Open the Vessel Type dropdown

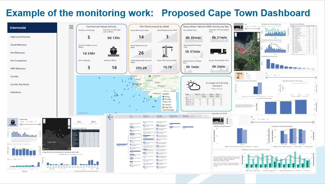click(153, 116)
